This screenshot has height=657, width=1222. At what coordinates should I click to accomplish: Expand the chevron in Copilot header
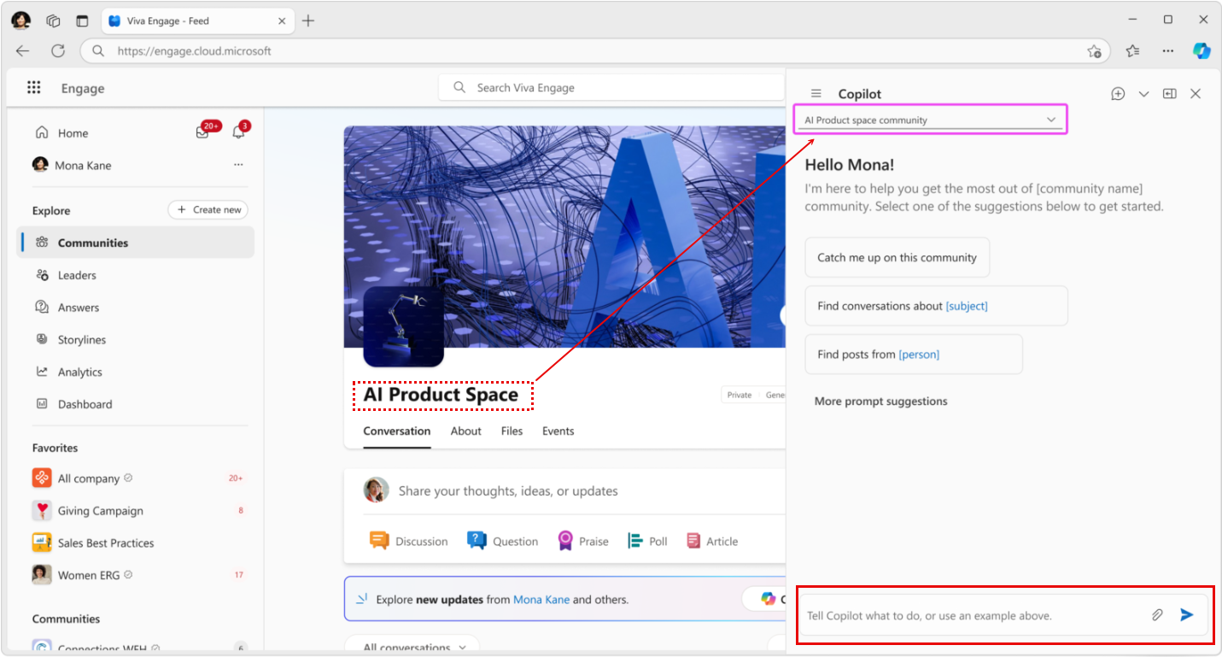pyautogui.click(x=1143, y=94)
